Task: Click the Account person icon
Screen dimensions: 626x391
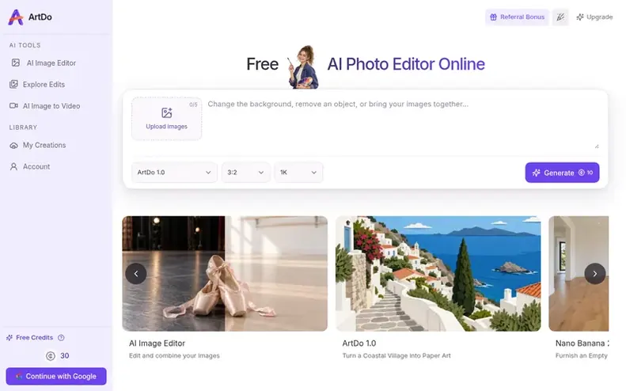Action: coord(13,166)
